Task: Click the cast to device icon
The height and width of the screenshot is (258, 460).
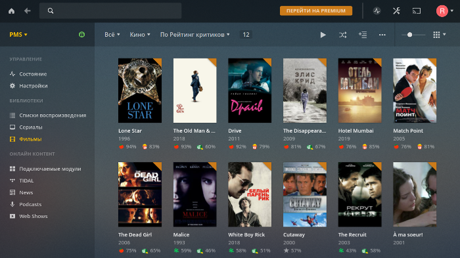Action: coord(416,11)
